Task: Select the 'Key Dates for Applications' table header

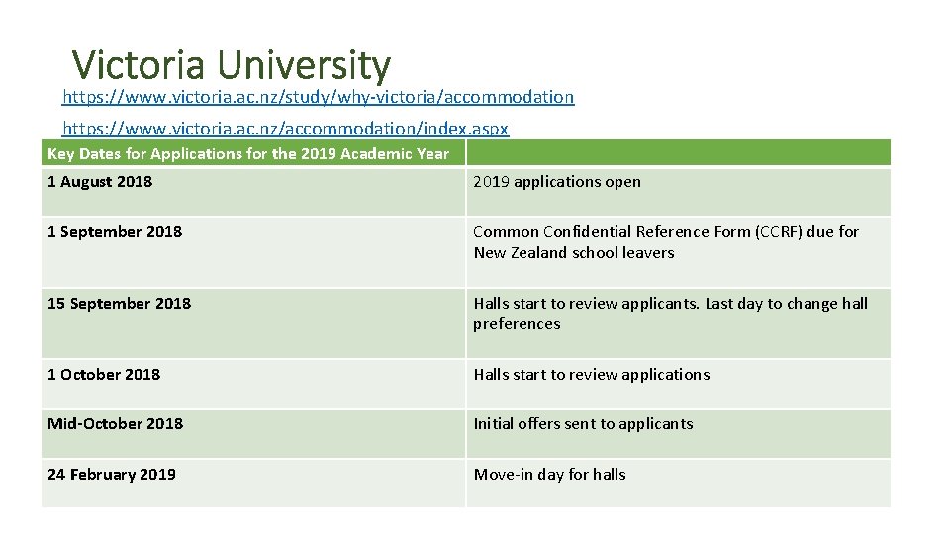Action: [253, 153]
